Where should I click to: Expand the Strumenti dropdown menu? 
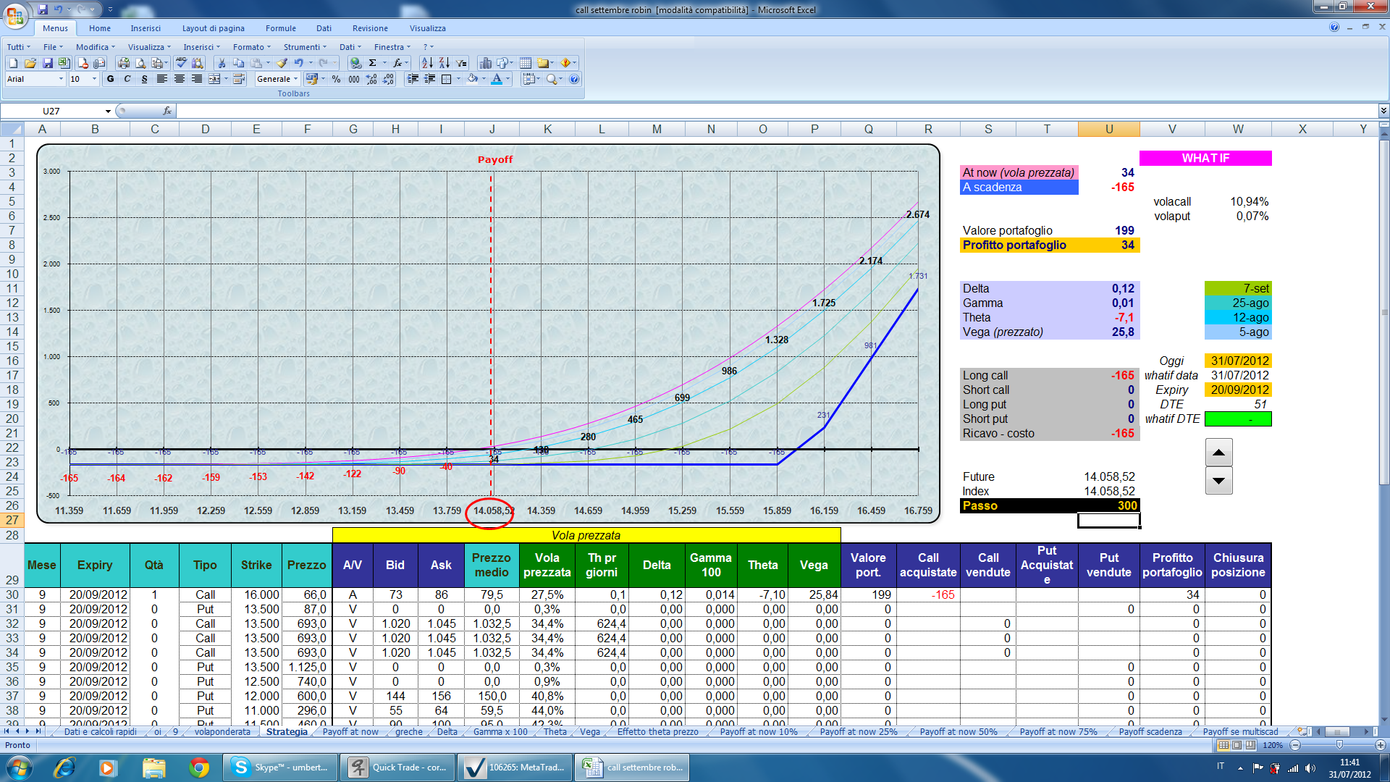pos(306,47)
